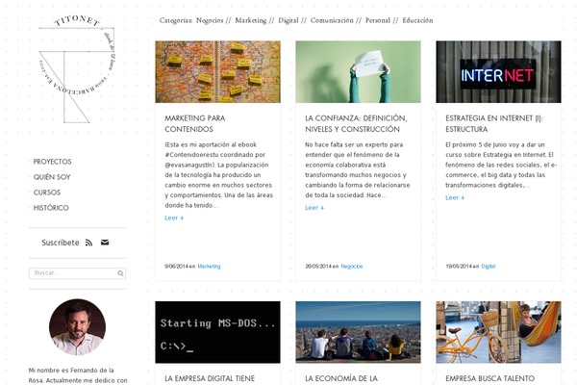
Task: Open the green wall paper sign thumbnail
Action: 358,72
